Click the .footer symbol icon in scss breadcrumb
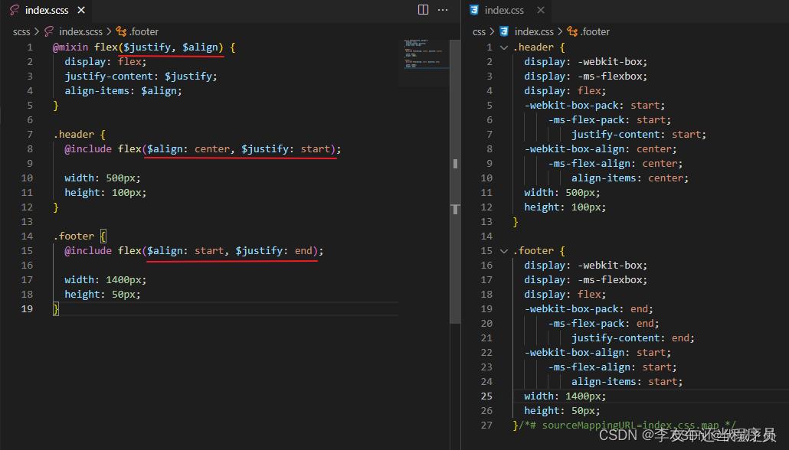789x450 pixels. (x=122, y=31)
